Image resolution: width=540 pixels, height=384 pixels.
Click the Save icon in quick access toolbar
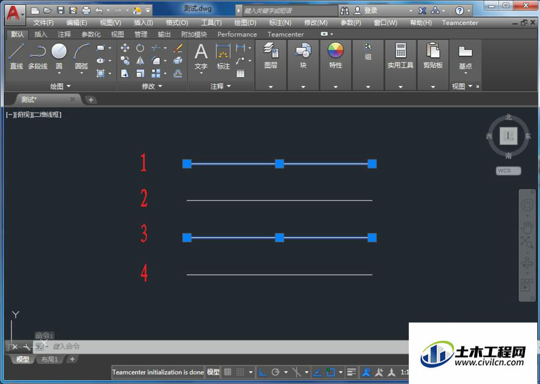[x=60, y=10]
